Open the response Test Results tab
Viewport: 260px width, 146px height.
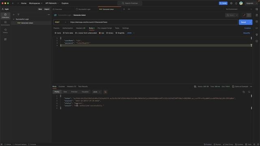tap(83, 86)
